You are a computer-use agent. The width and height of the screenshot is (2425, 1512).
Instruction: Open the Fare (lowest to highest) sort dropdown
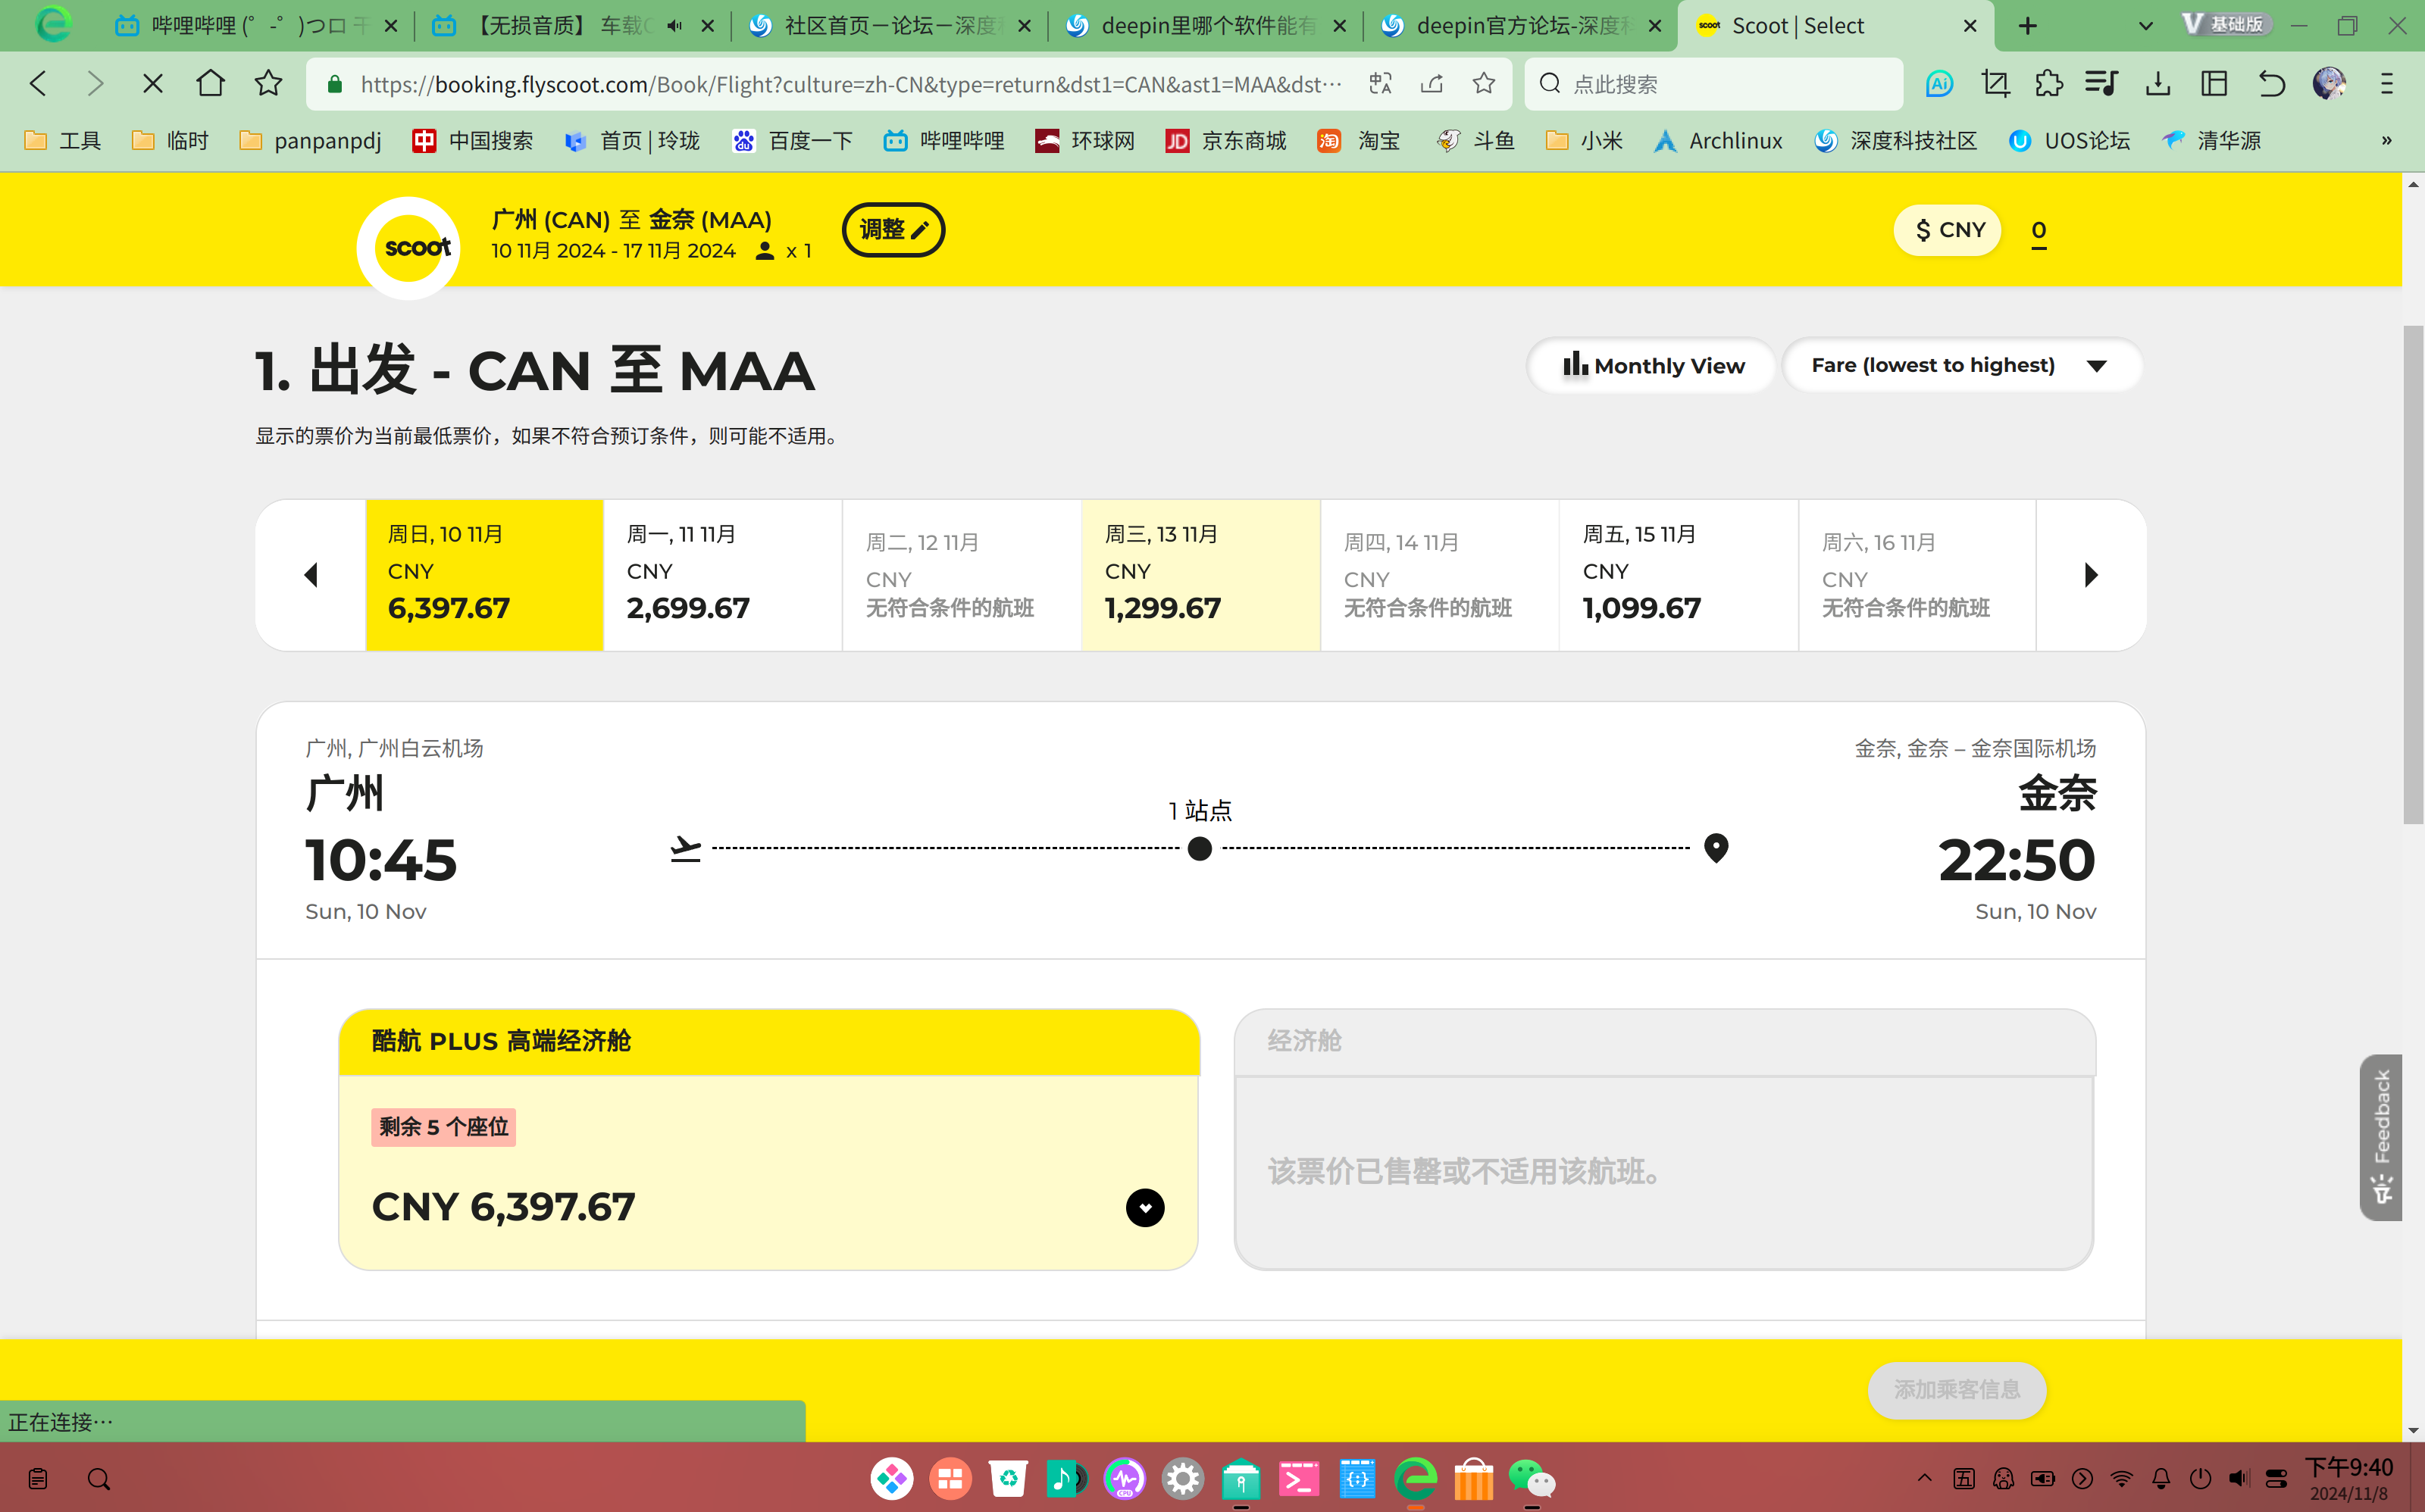click(x=1962, y=365)
